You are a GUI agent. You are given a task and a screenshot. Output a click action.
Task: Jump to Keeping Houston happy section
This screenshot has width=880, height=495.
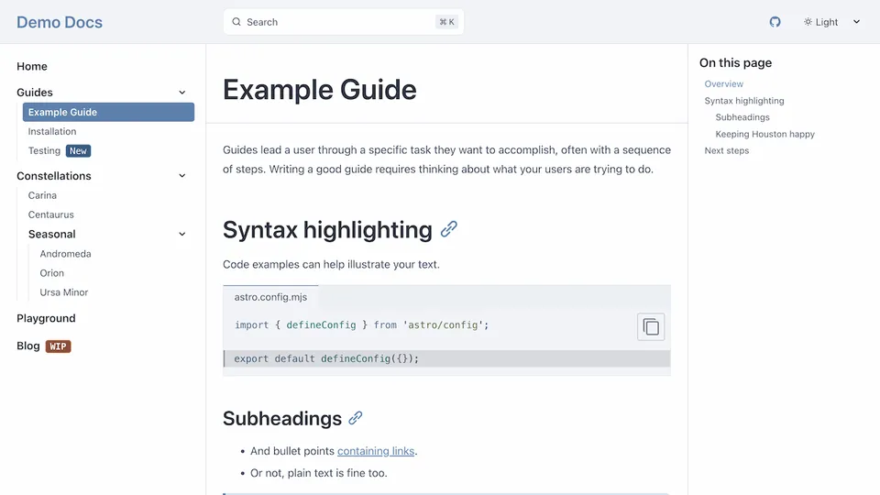pyautogui.click(x=764, y=134)
